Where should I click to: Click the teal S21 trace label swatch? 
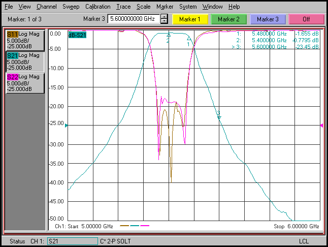click(x=13, y=56)
